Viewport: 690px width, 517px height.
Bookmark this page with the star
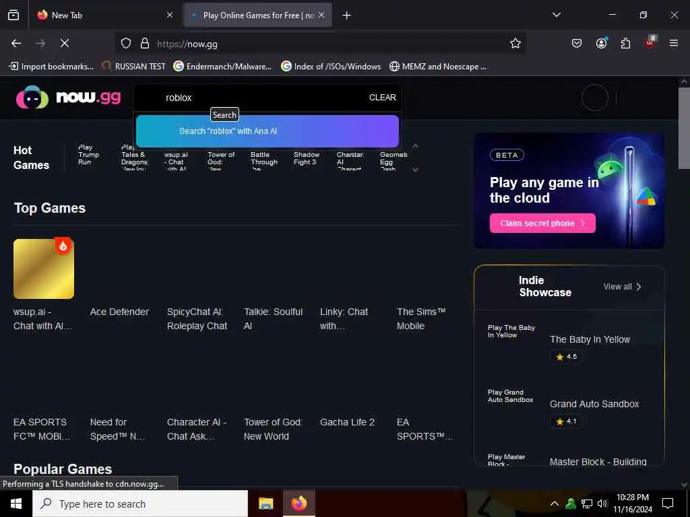coord(515,43)
